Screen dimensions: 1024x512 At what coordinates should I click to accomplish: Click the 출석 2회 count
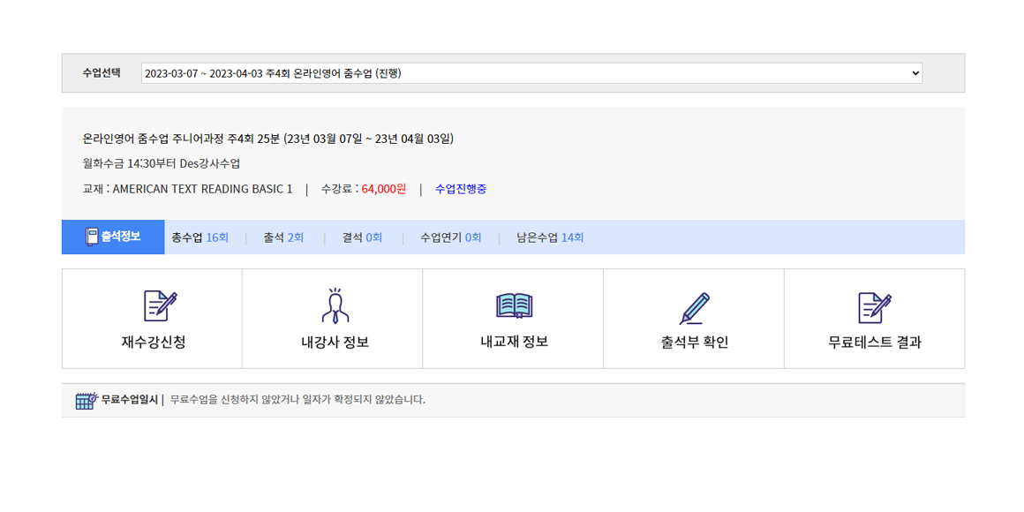[x=283, y=237]
